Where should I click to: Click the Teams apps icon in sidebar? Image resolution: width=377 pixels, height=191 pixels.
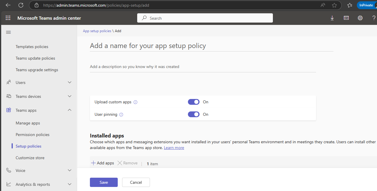(x=9, y=110)
